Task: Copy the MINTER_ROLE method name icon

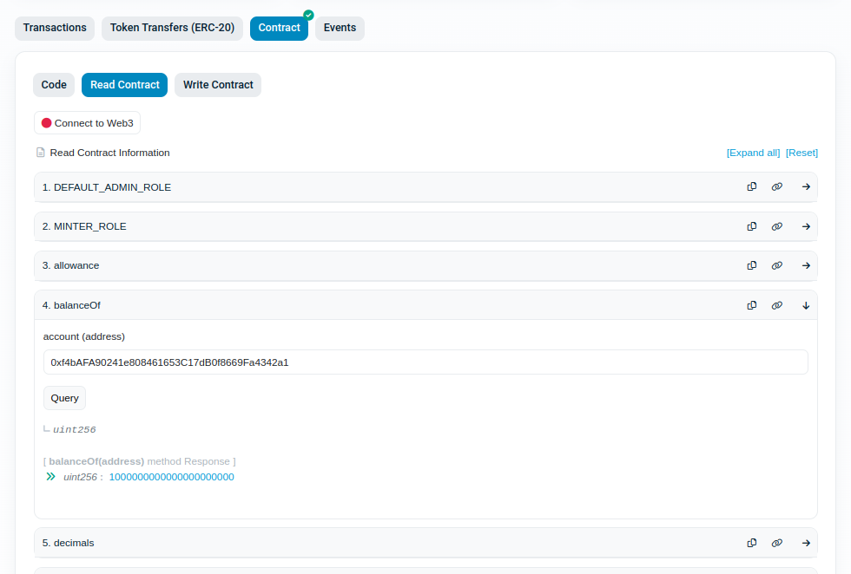Action: (752, 226)
